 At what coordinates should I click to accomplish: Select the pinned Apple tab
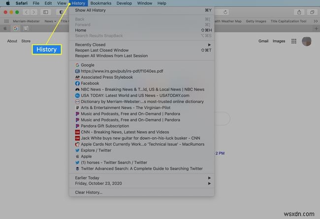click(x=5, y=29)
